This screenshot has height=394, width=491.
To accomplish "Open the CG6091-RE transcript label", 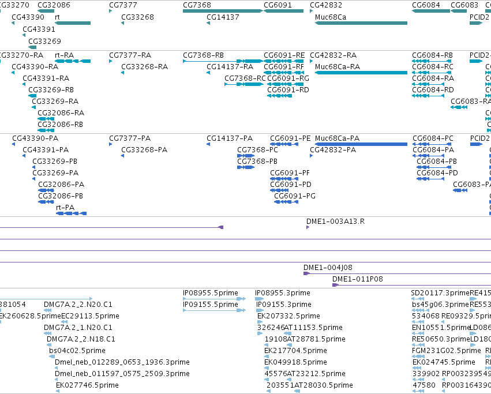I will 284,55.
